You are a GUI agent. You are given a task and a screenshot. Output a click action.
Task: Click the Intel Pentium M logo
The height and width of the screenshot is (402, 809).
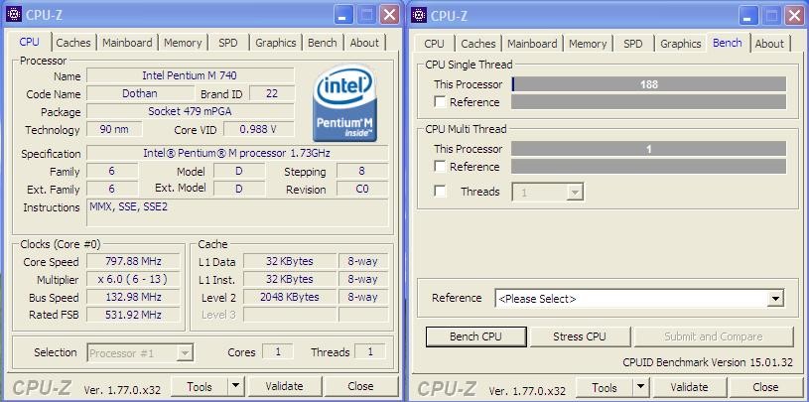(344, 102)
